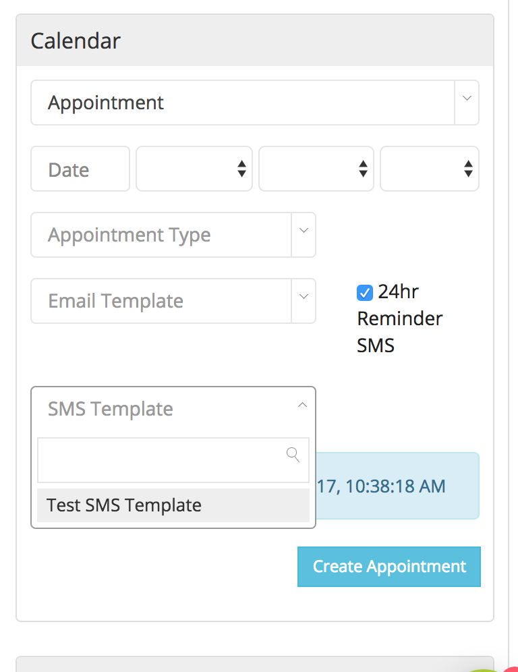The width and height of the screenshot is (518, 672).
Task: Click the blue timestamp box showing 10:38:18 AM
Action: [398, 486]
